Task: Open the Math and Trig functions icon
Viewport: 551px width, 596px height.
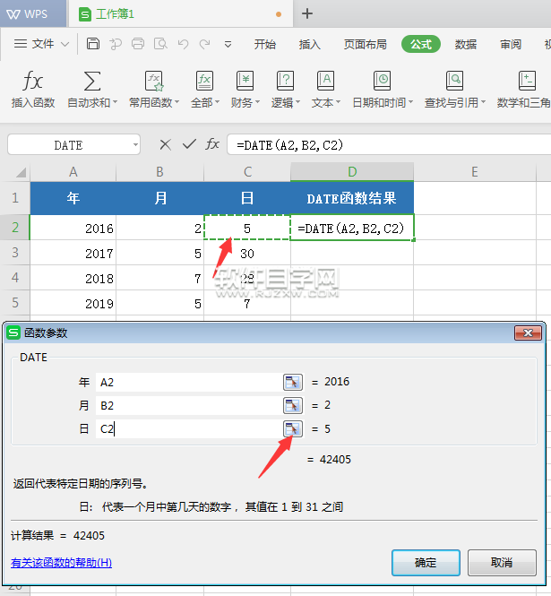Action: [527, 81]
